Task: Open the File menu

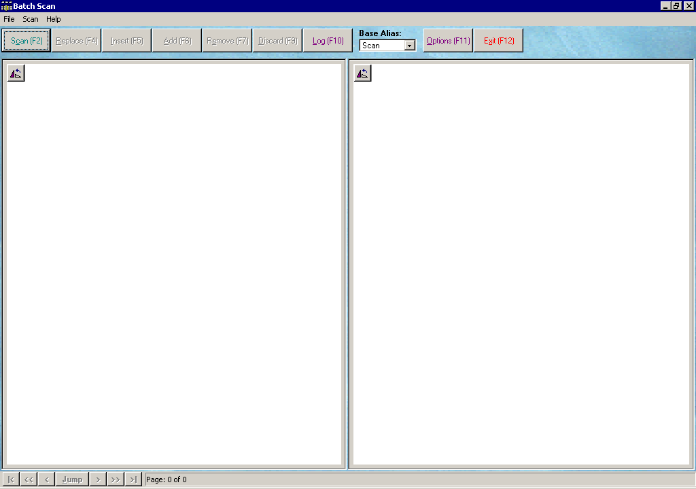Action: pyautogui.click(x=9, y=19)
